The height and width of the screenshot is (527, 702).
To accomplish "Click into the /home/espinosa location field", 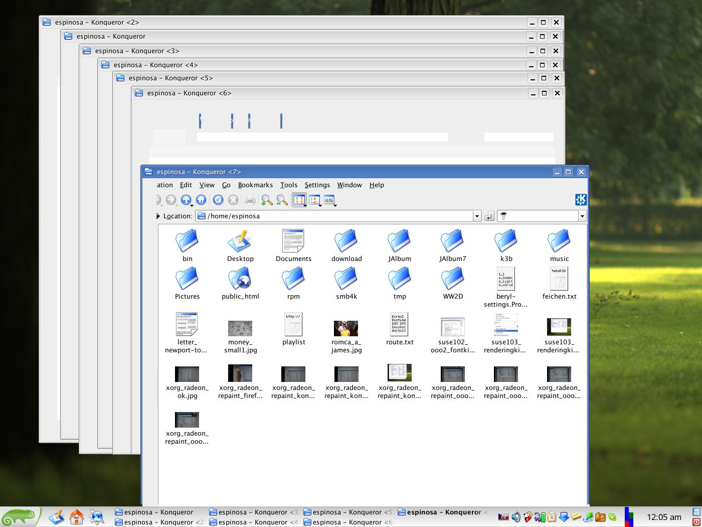I will [334, 216].
